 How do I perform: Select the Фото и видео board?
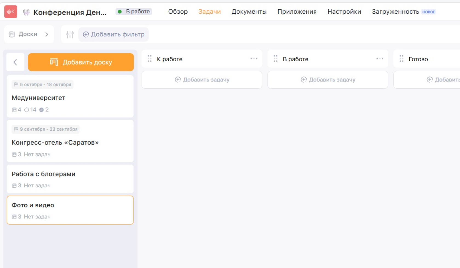[x=70, y=210]
